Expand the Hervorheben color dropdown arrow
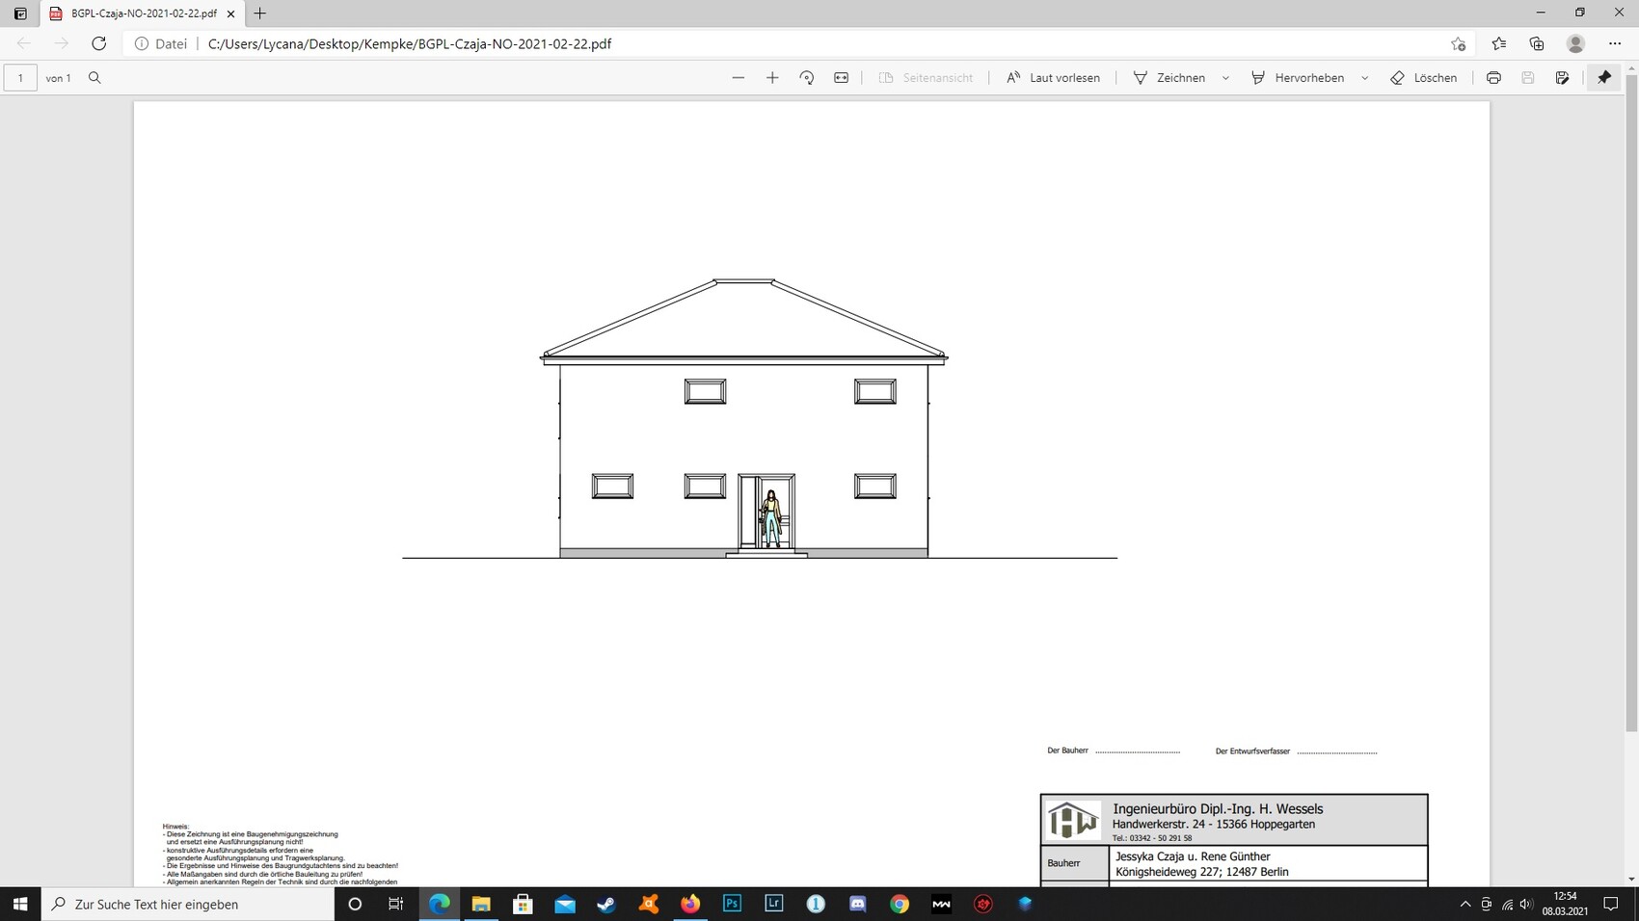 click(x=1364, y=78)
